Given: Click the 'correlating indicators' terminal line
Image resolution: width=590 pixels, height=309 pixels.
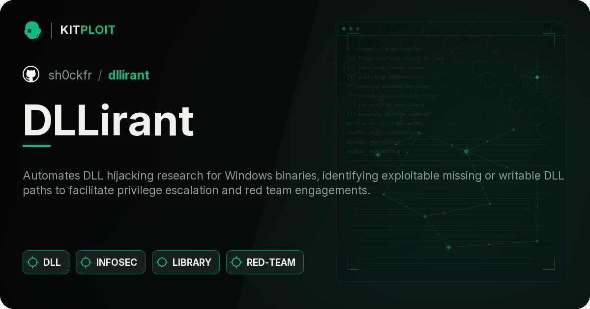Looking at the screenshot, I should (385, 105).
